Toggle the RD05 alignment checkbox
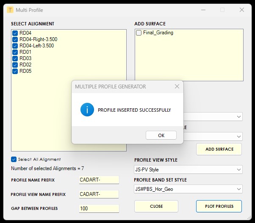255x223 pixels. (x=15, y=71)
